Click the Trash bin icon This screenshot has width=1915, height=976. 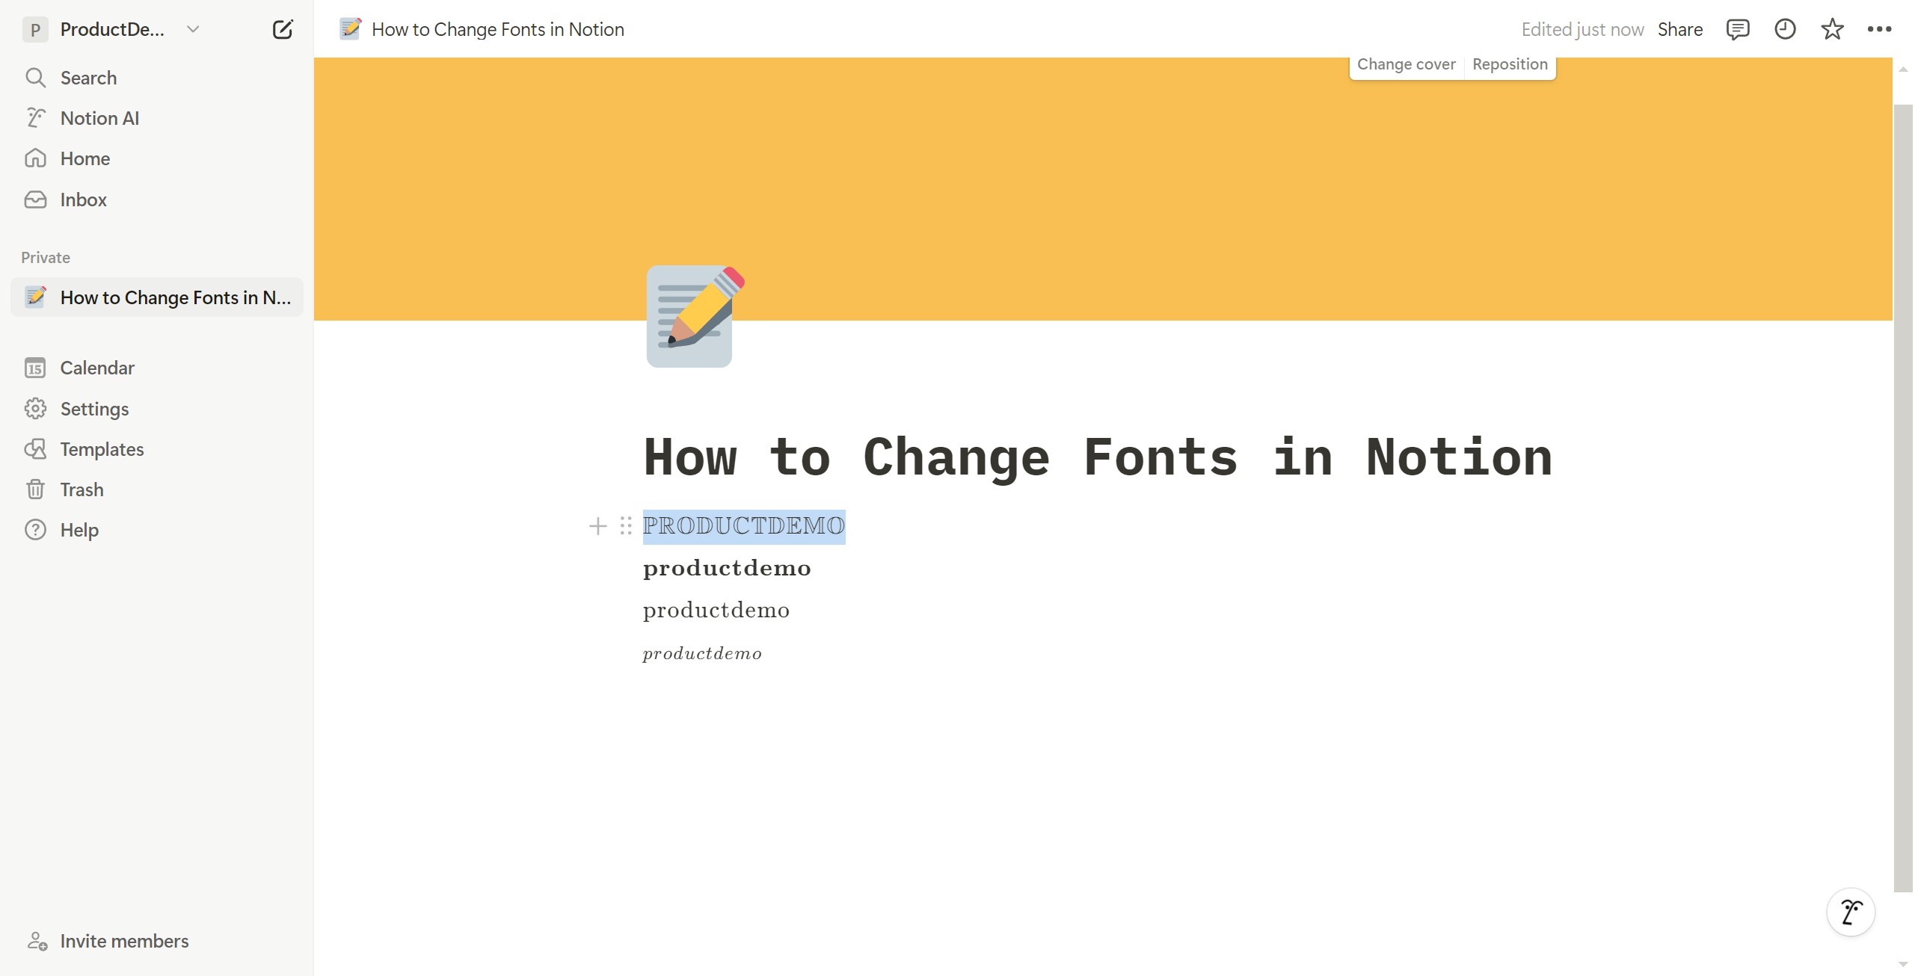(35, 489)
